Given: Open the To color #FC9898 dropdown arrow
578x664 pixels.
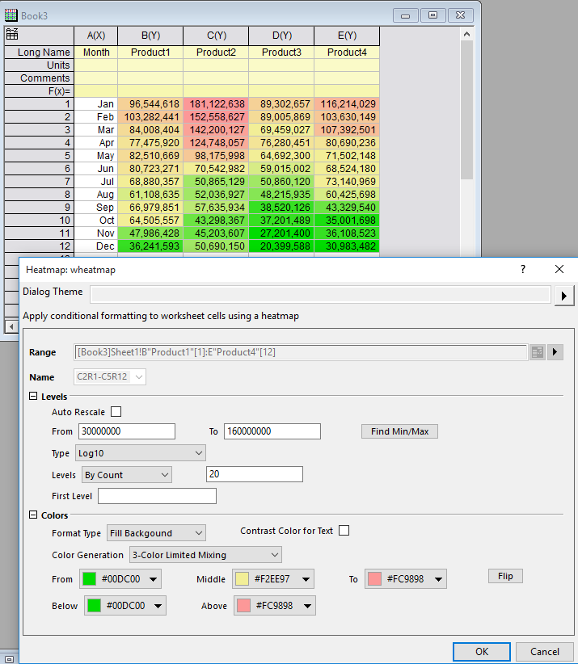Looking at the screenshot, I should 439,579.
